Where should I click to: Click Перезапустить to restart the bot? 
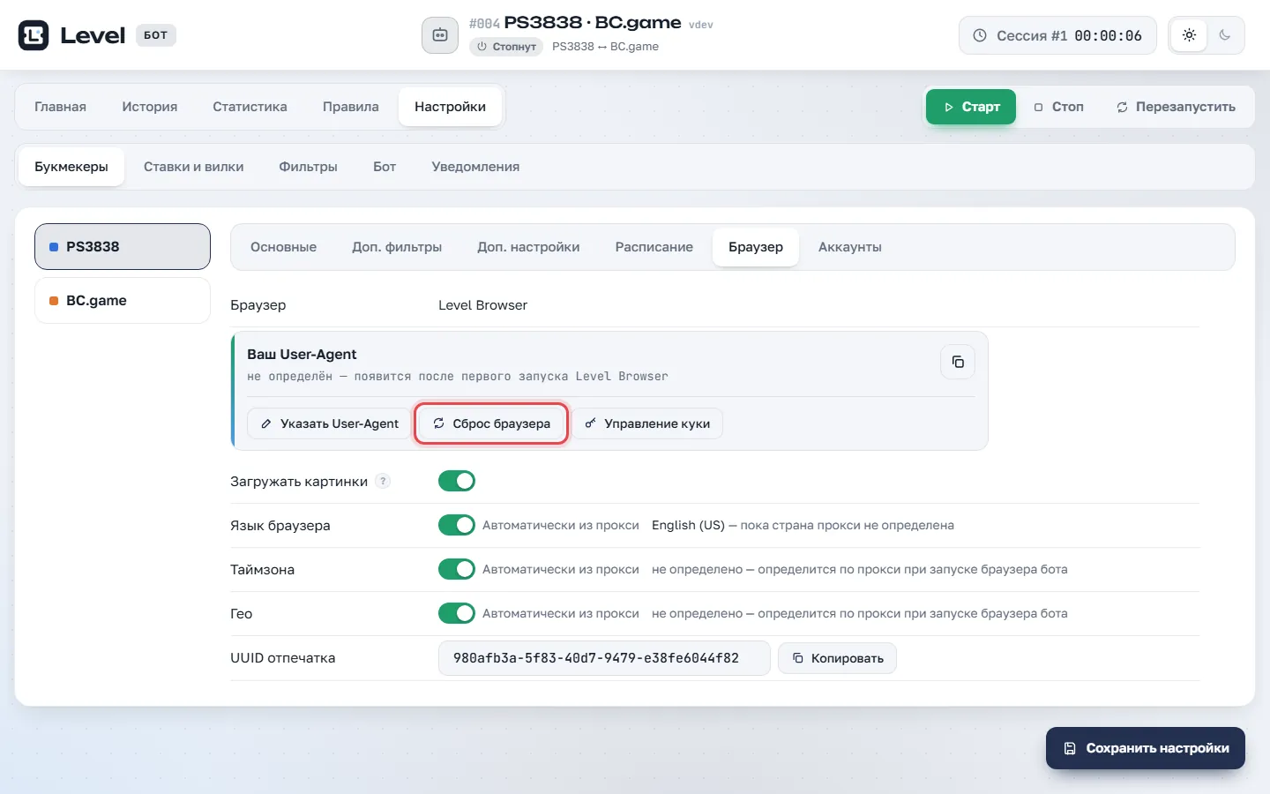[x=1177, y=107]
